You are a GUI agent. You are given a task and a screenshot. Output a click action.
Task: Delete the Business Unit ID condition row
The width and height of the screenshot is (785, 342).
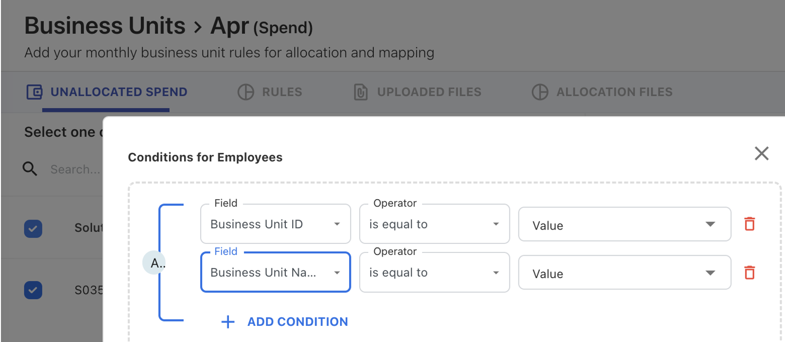749,224
